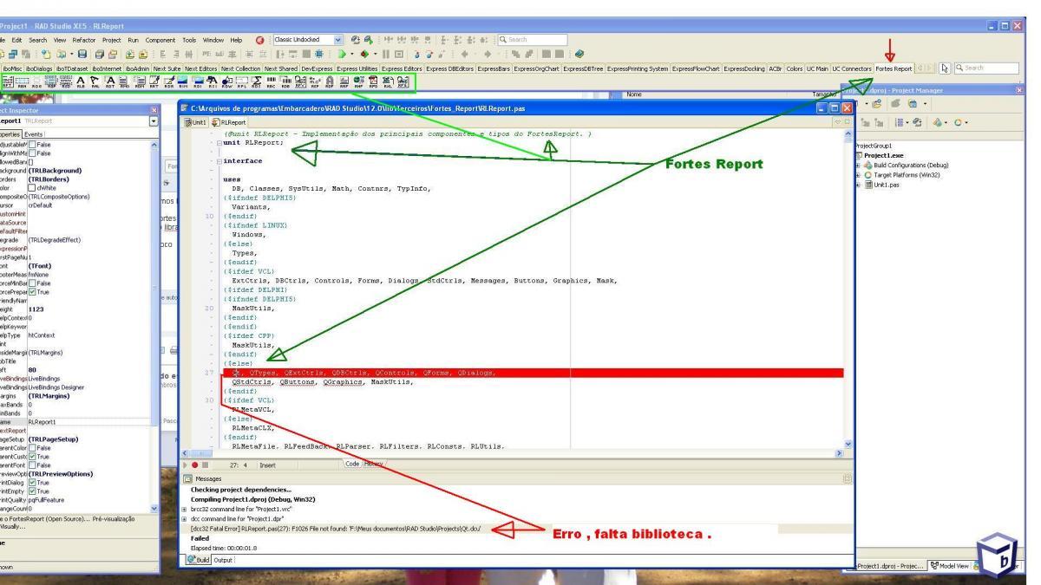Open RAD Studio help red icon
The image size is (1041, 585).
(x=260, y=40)
